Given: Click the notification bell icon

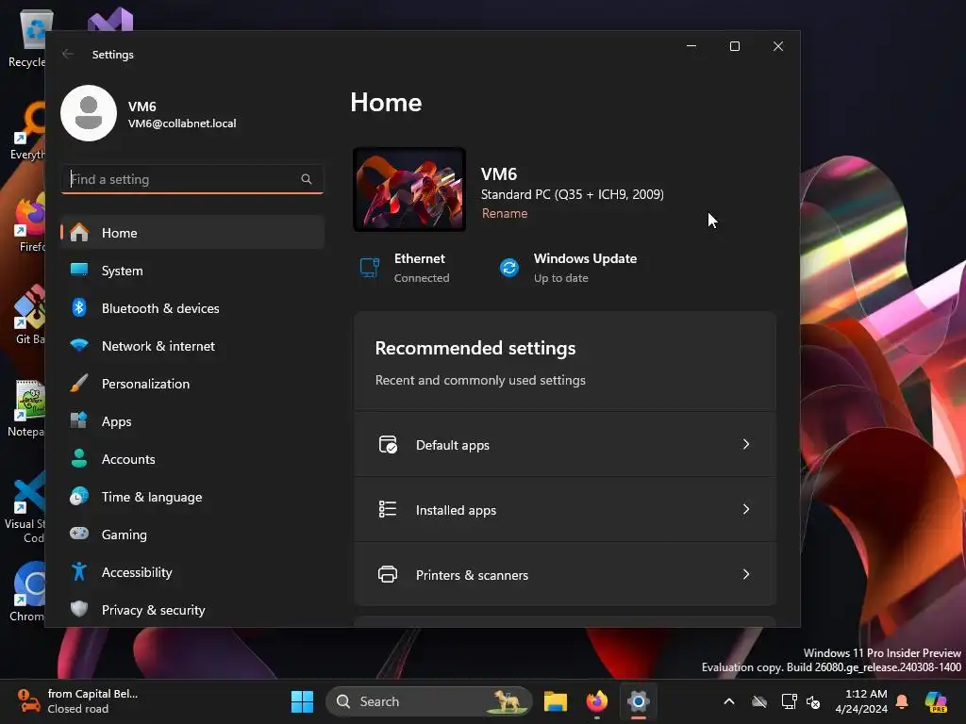Looking at the screenshot, I should [x=902, y=701].
